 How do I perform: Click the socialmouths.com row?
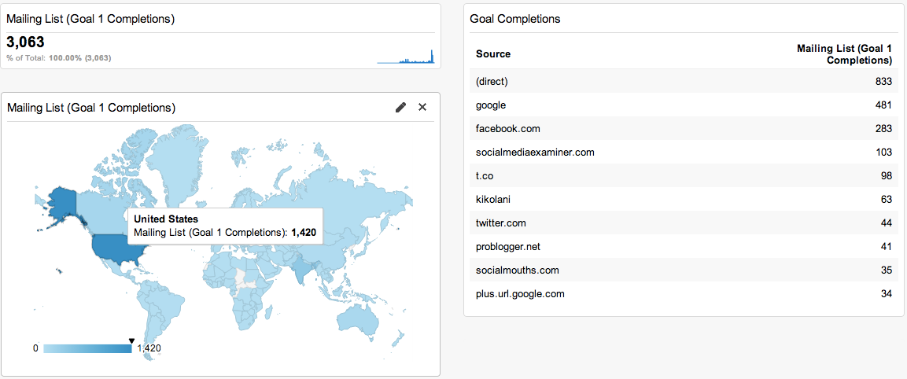[x=684, y=270]
